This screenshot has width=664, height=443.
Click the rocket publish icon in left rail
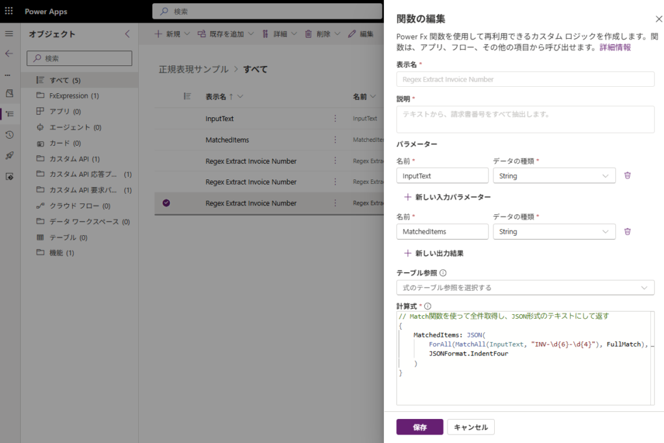[9, 155]
